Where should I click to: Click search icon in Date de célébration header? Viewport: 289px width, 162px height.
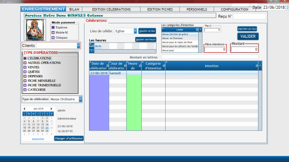[107, 66]
